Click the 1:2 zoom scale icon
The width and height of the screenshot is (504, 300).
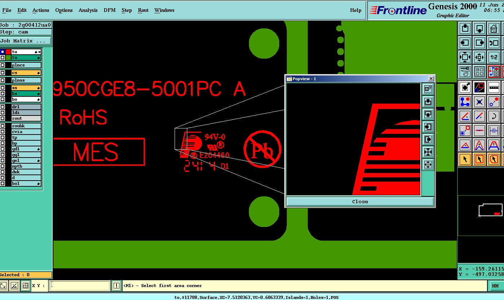tap(493, 57)
